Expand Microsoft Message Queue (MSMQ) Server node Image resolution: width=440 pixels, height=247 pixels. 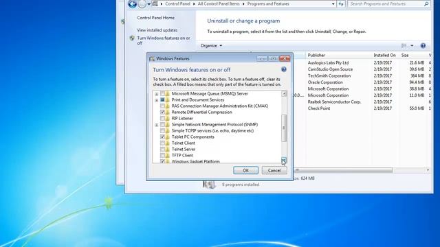pos(157,94)
